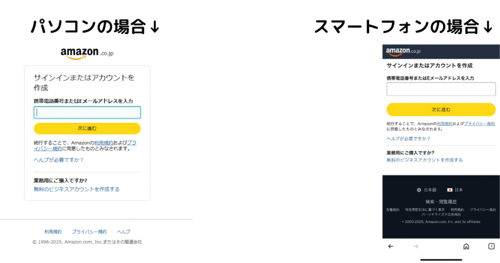The width and height of the screenshot is (500, 263).
Task: Click the phone/email input field in PC sign-in box
Action: (x=87, y=112)
